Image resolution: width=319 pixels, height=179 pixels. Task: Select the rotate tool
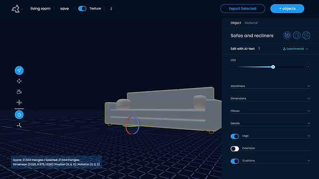[19, 114]
